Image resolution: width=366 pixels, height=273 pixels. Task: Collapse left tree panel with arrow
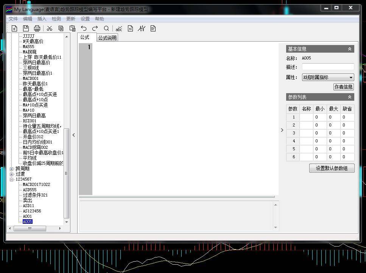tap(74, 135)
